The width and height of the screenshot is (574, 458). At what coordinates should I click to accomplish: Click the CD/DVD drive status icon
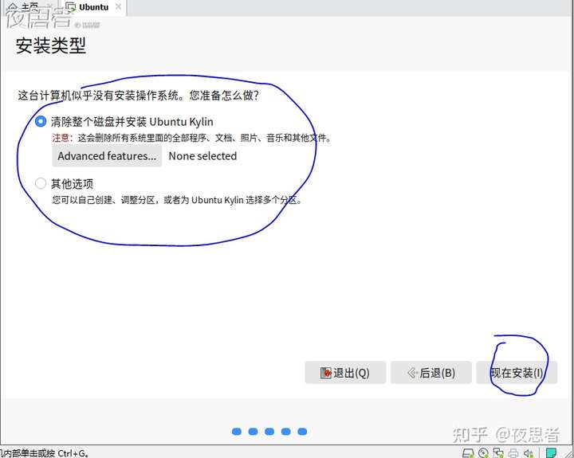point(483,453)
